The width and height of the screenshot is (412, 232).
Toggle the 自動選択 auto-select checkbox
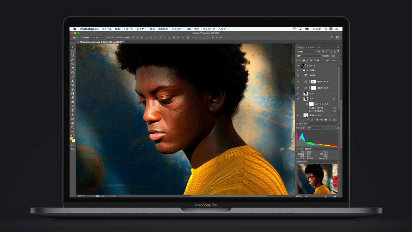coord(81,38)
